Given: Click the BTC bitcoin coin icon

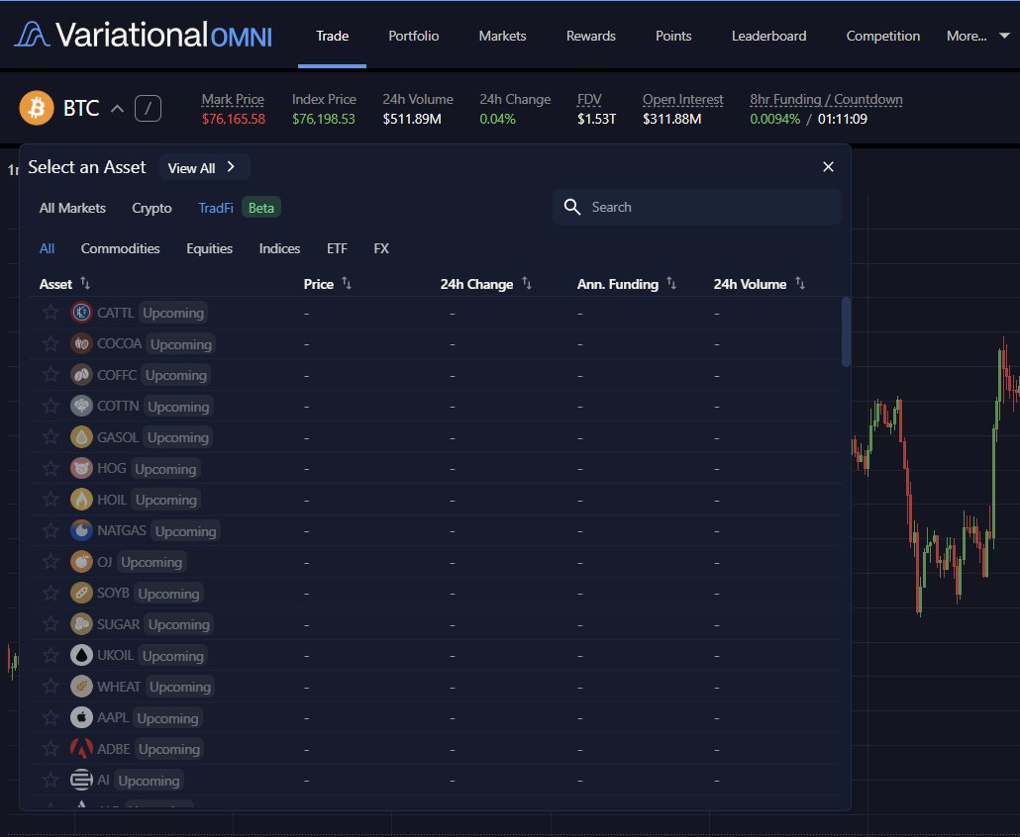Looking at the screenshot, I should tap(37, 108).
